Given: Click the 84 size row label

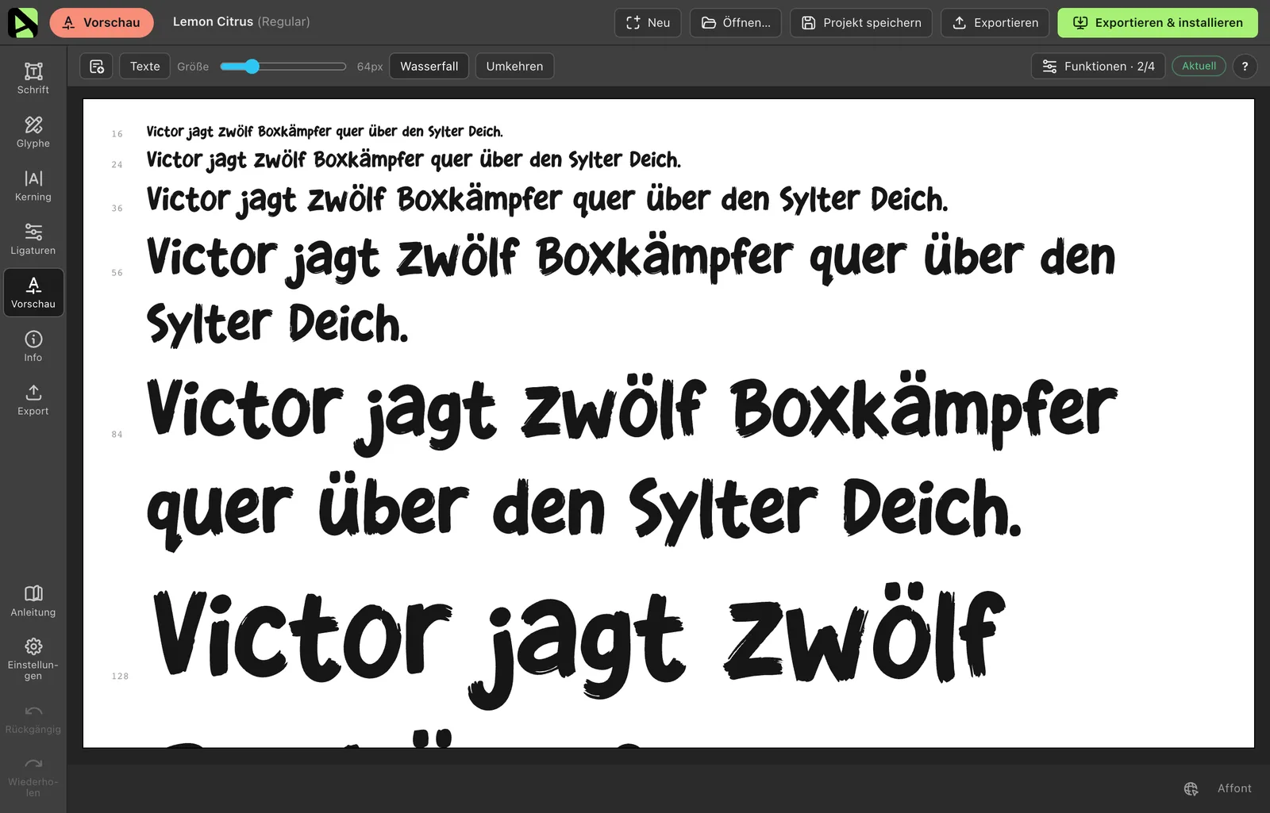Looking at the screenshot, I should pyautogui.click(x=117, y=435).
